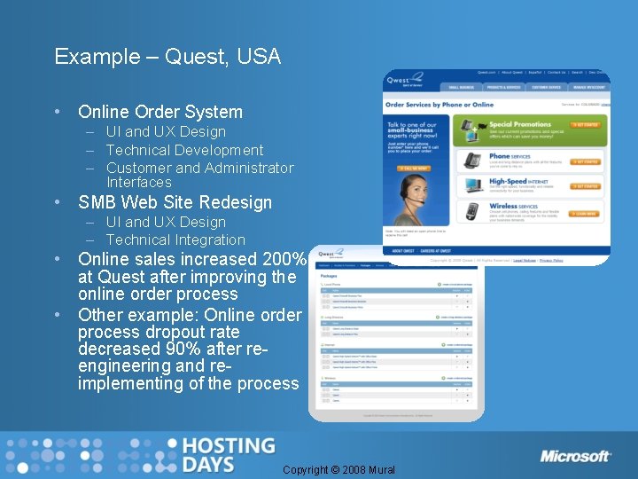Screen dimensions: 638x479
Task: Click the 'Technical Integration' sub-bullet
Action: point(175,239)
